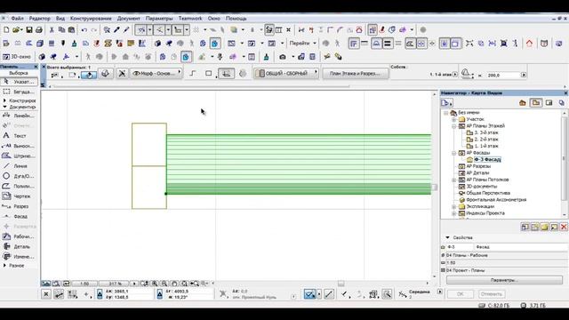Switch to the Layout Book icon in the Navigator
This screenshot has width=569, height=320.
(549, 103)
